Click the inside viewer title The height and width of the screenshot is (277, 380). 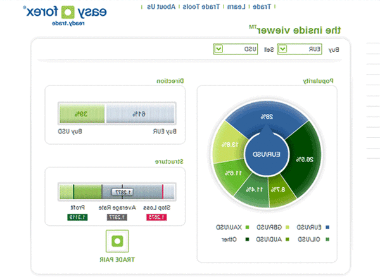[x=294, y=30]
